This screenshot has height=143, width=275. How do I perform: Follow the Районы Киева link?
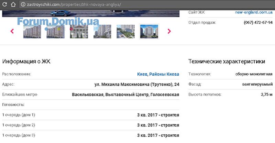point(164,74)
